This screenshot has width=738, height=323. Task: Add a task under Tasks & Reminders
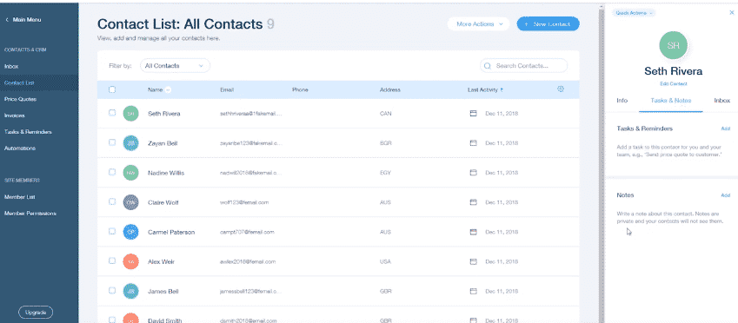pos(725,129)
